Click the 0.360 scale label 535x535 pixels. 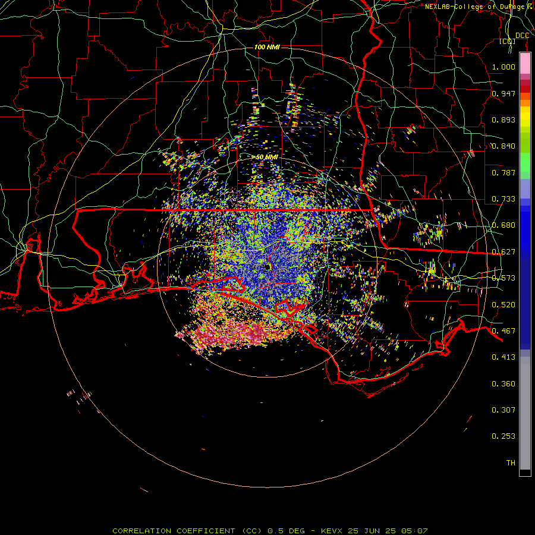tap(503, 384)
